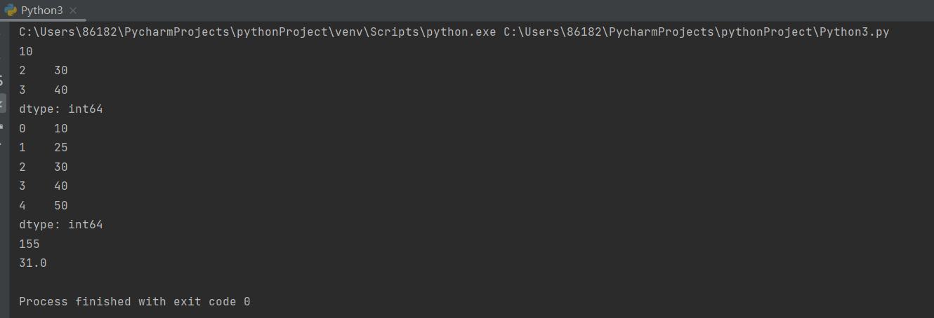Click the second 'dtype: int64' output line

tap(61, 225)
